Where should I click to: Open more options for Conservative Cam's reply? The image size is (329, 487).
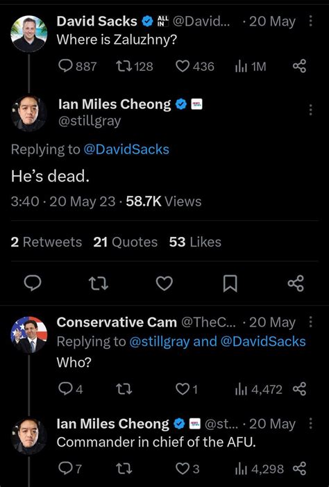[x=310, y=322]
